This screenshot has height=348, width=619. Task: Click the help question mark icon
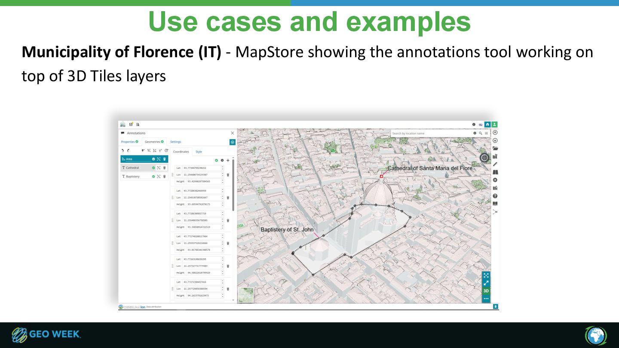495,196
